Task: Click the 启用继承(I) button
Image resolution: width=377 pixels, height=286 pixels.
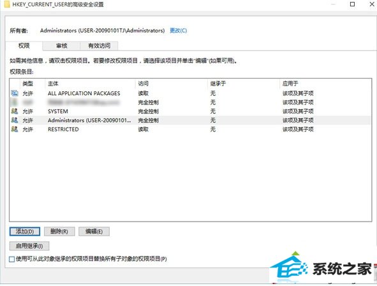Action: click(x=29, y=246)
